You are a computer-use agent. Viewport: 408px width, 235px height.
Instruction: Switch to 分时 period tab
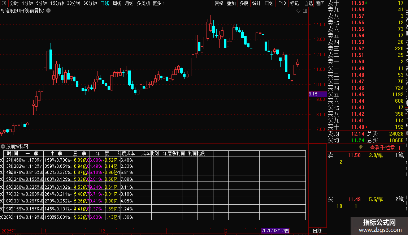point(14,3)
